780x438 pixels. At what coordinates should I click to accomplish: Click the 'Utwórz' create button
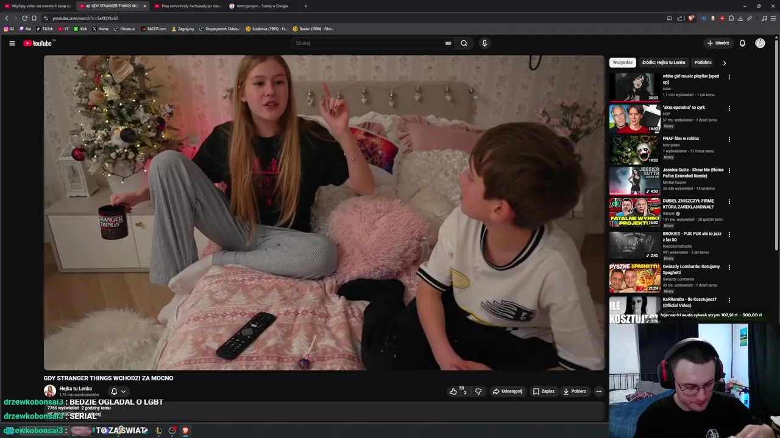point(718,43)
